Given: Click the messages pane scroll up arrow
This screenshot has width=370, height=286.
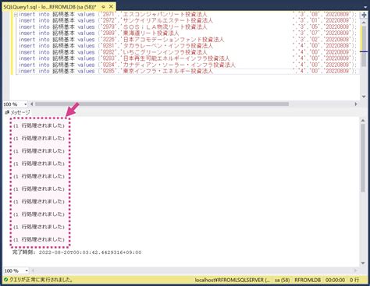Looking at the screenshot, I should [x=363, y=120].
